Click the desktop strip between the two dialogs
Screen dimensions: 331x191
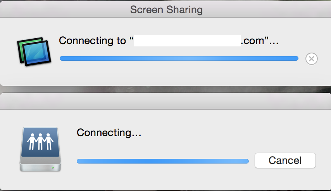click(x=165, y=89)
